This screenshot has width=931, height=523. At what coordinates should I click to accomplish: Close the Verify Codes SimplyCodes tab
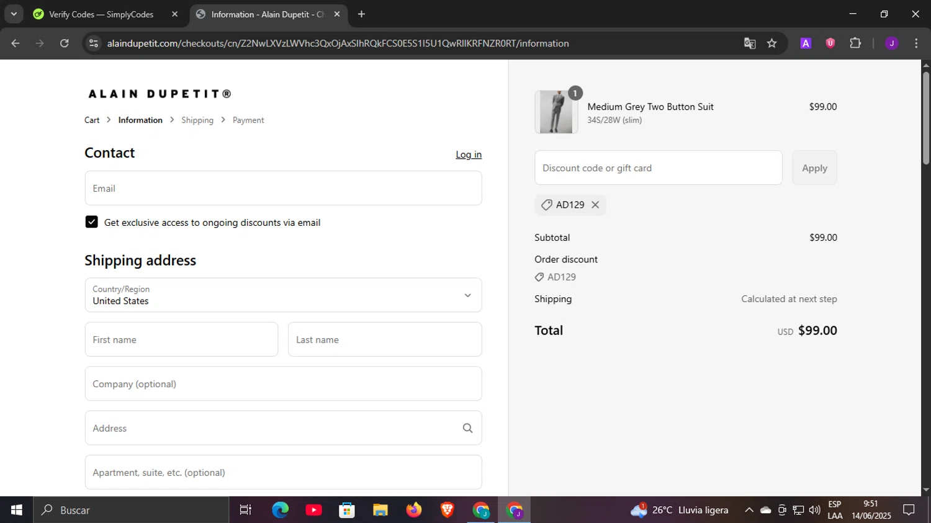(x=174, y=14)
